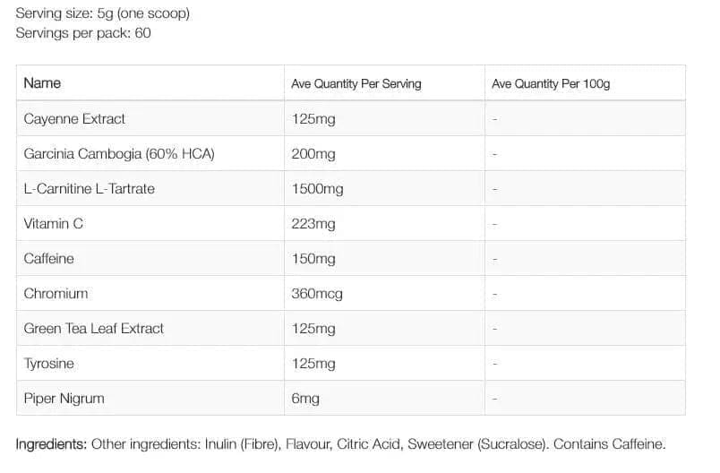Screen dimensions: 720x473
Task: Select the Cayenne Extract row name
Action: click(74, 119)
